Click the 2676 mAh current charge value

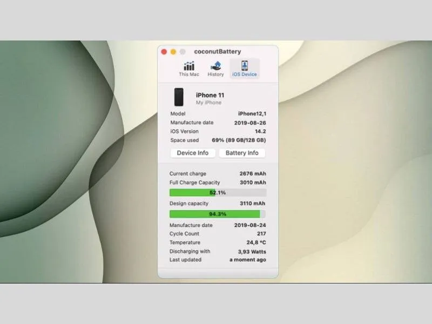253,173
